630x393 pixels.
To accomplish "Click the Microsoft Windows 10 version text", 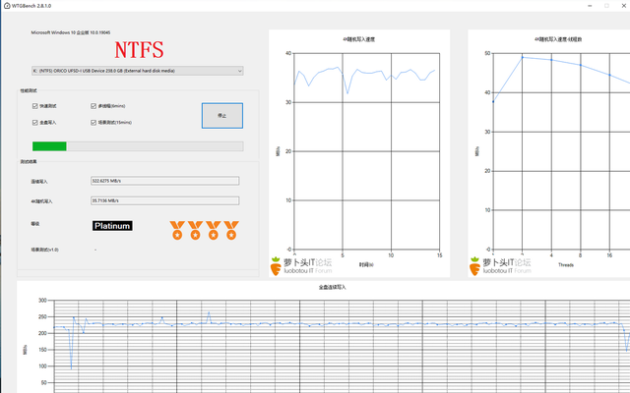I will [71, 32].
